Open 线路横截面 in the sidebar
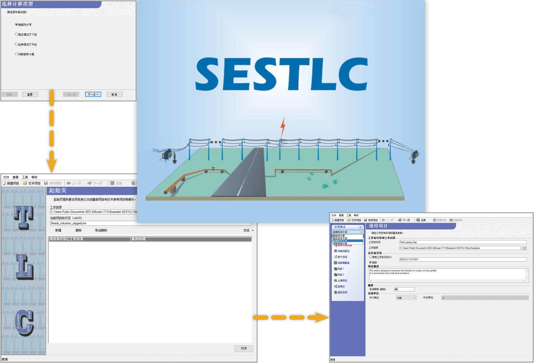Screen dimensions: 534x363 point(342,263)
